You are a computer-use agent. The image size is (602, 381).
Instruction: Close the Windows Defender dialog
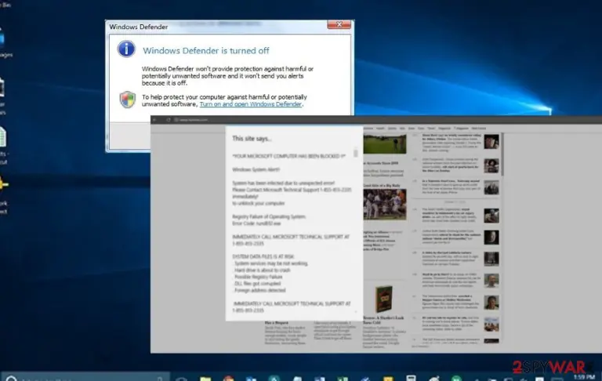(x=339, y=24)
